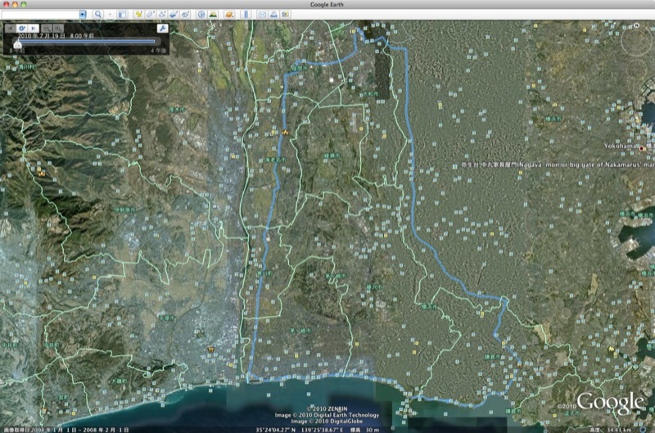The width and height of the screenshot is (655, 433).
Task: Select the Ruler measurement tool
Action: coord(246,15)
